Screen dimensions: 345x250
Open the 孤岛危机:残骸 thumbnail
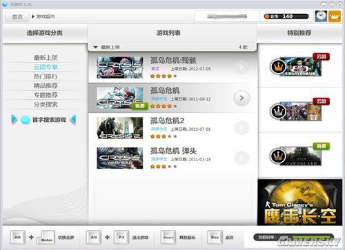[x=120, y=67]
